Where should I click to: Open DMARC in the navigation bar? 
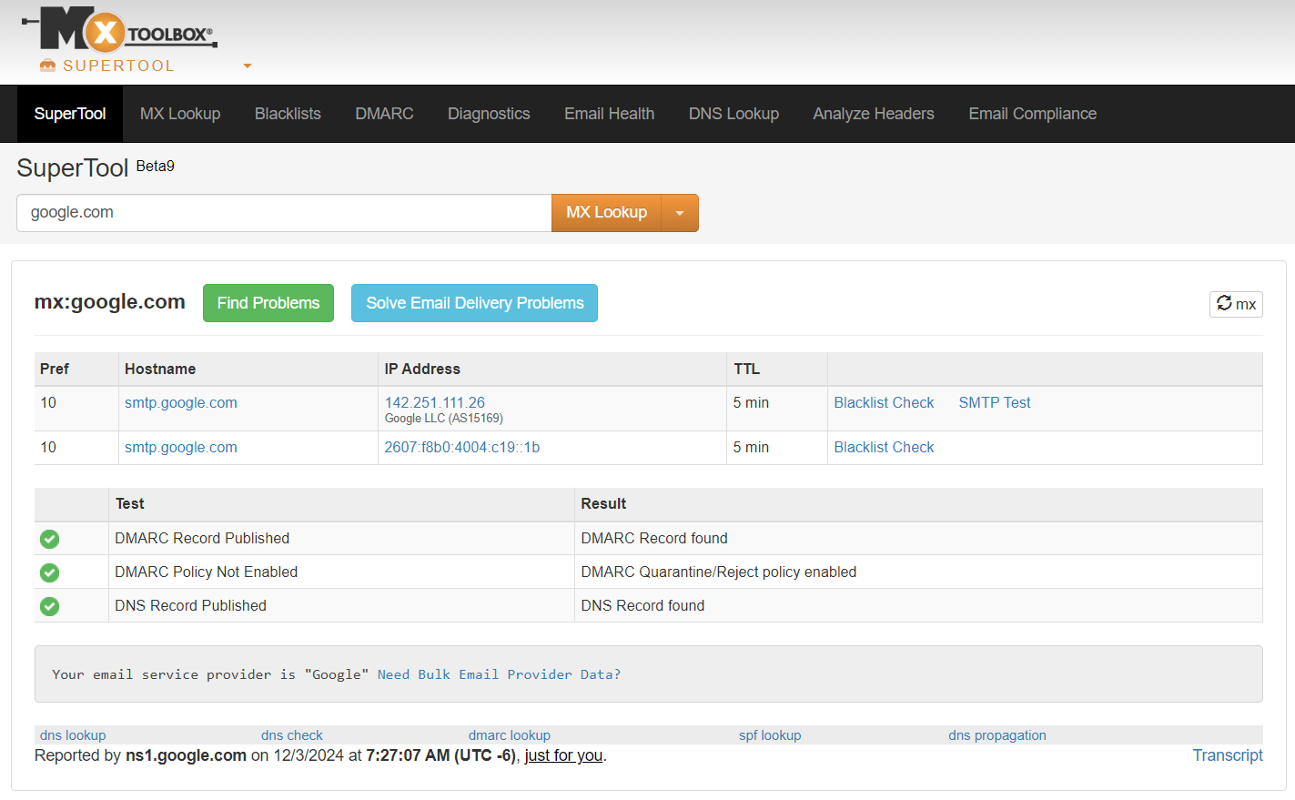[x=384, y=114]
